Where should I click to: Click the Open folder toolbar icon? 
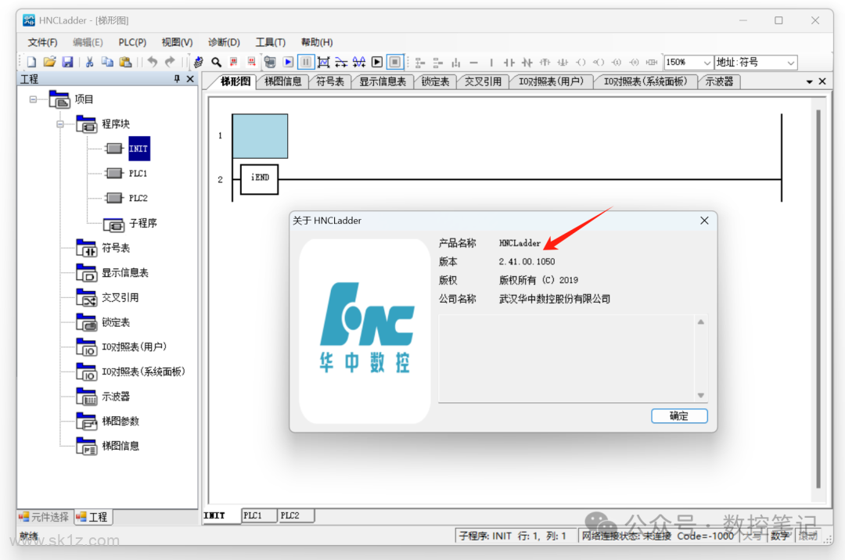click(x=49, y=63)
